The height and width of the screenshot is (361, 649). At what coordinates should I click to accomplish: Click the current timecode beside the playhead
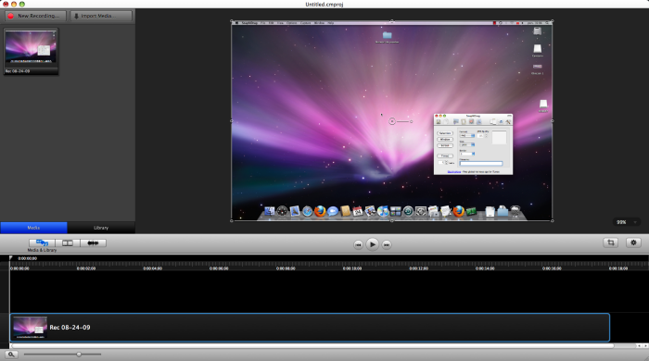coord(27,258)
